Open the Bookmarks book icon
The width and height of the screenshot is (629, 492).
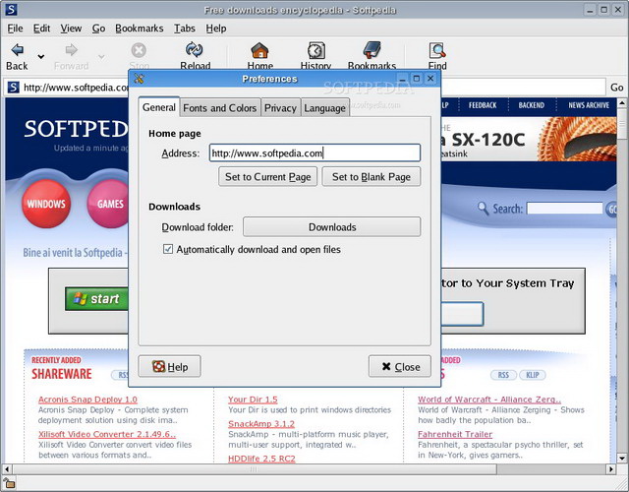372,50
